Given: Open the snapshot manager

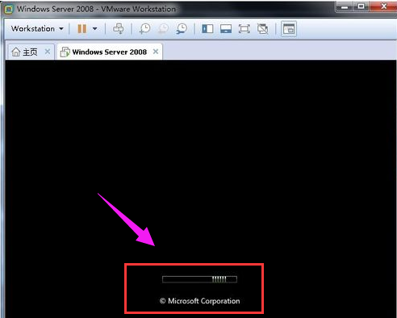Looking at the screenshot, I should pos(182,28).
